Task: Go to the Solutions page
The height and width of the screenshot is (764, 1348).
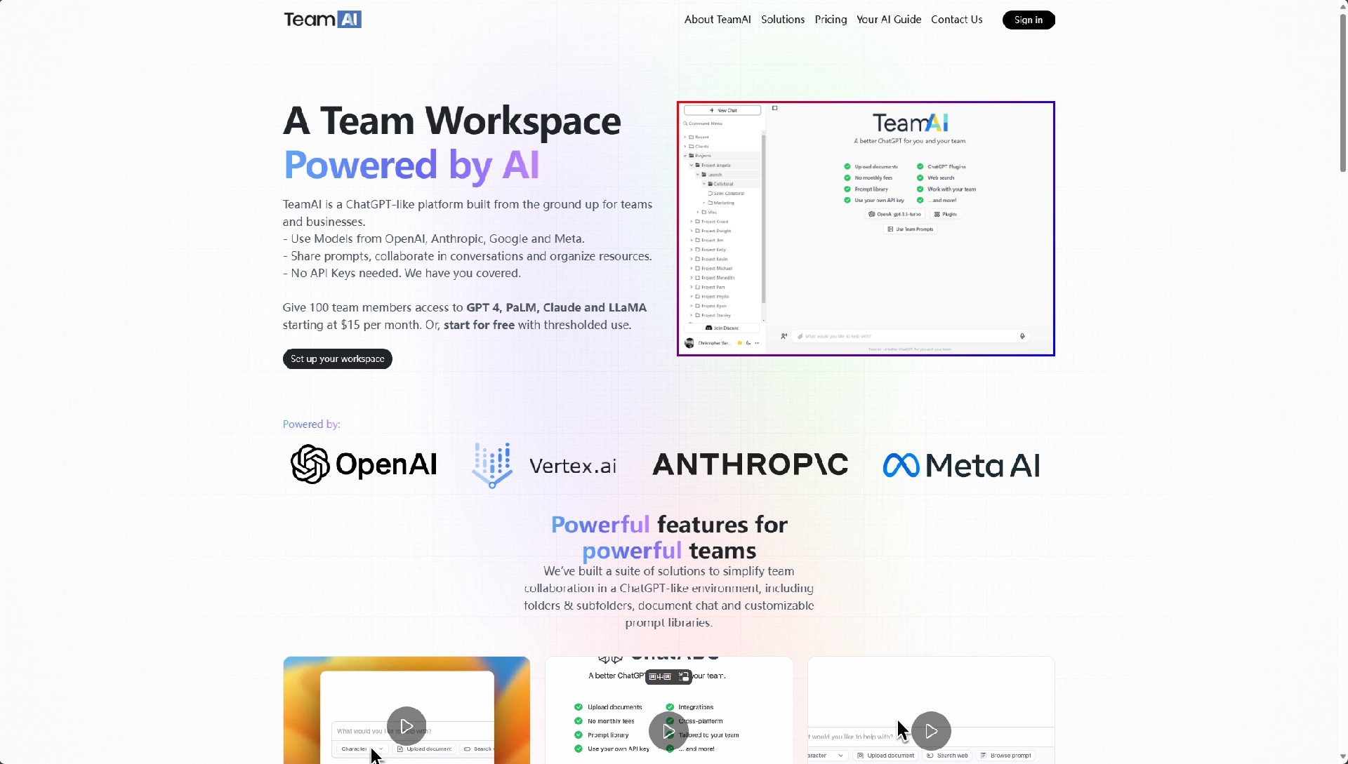Action: [x=782, y=20]
